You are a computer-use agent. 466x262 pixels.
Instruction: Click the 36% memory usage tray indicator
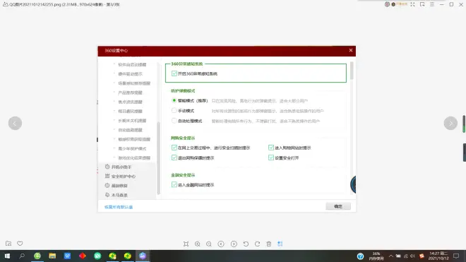376,256
